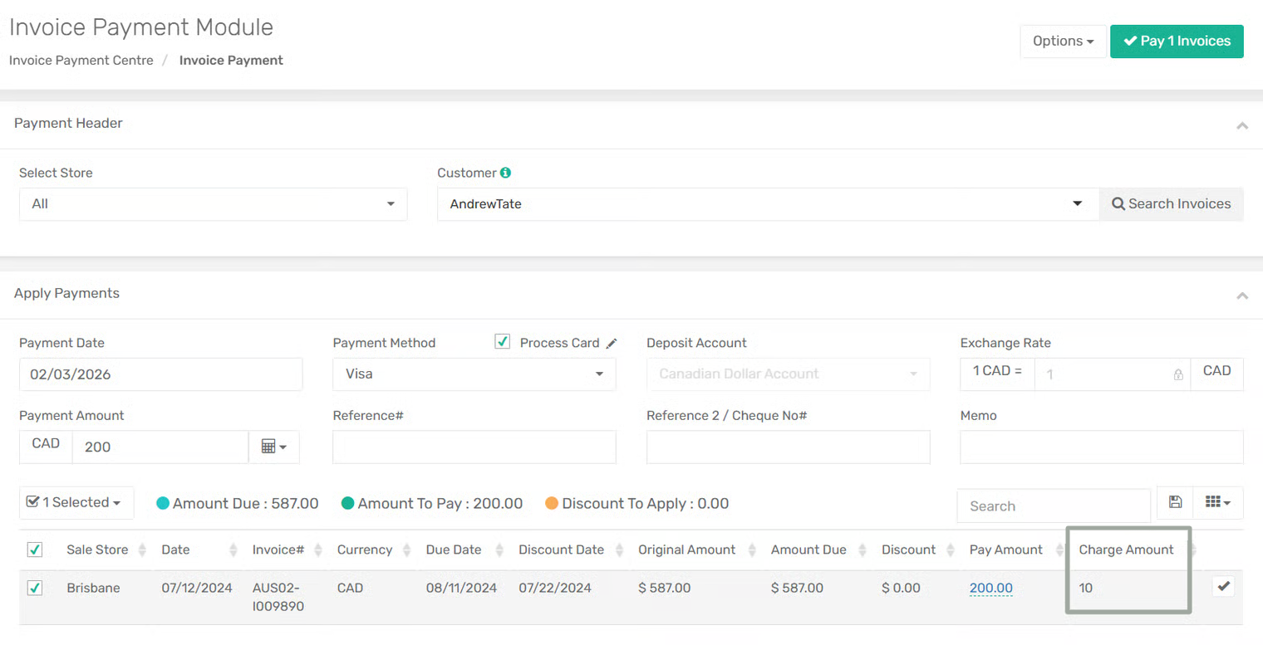Go to Invoice Payment Centre breadcrumb
The height and width of the screenshot is (645, 1263).
click(81, 61)
